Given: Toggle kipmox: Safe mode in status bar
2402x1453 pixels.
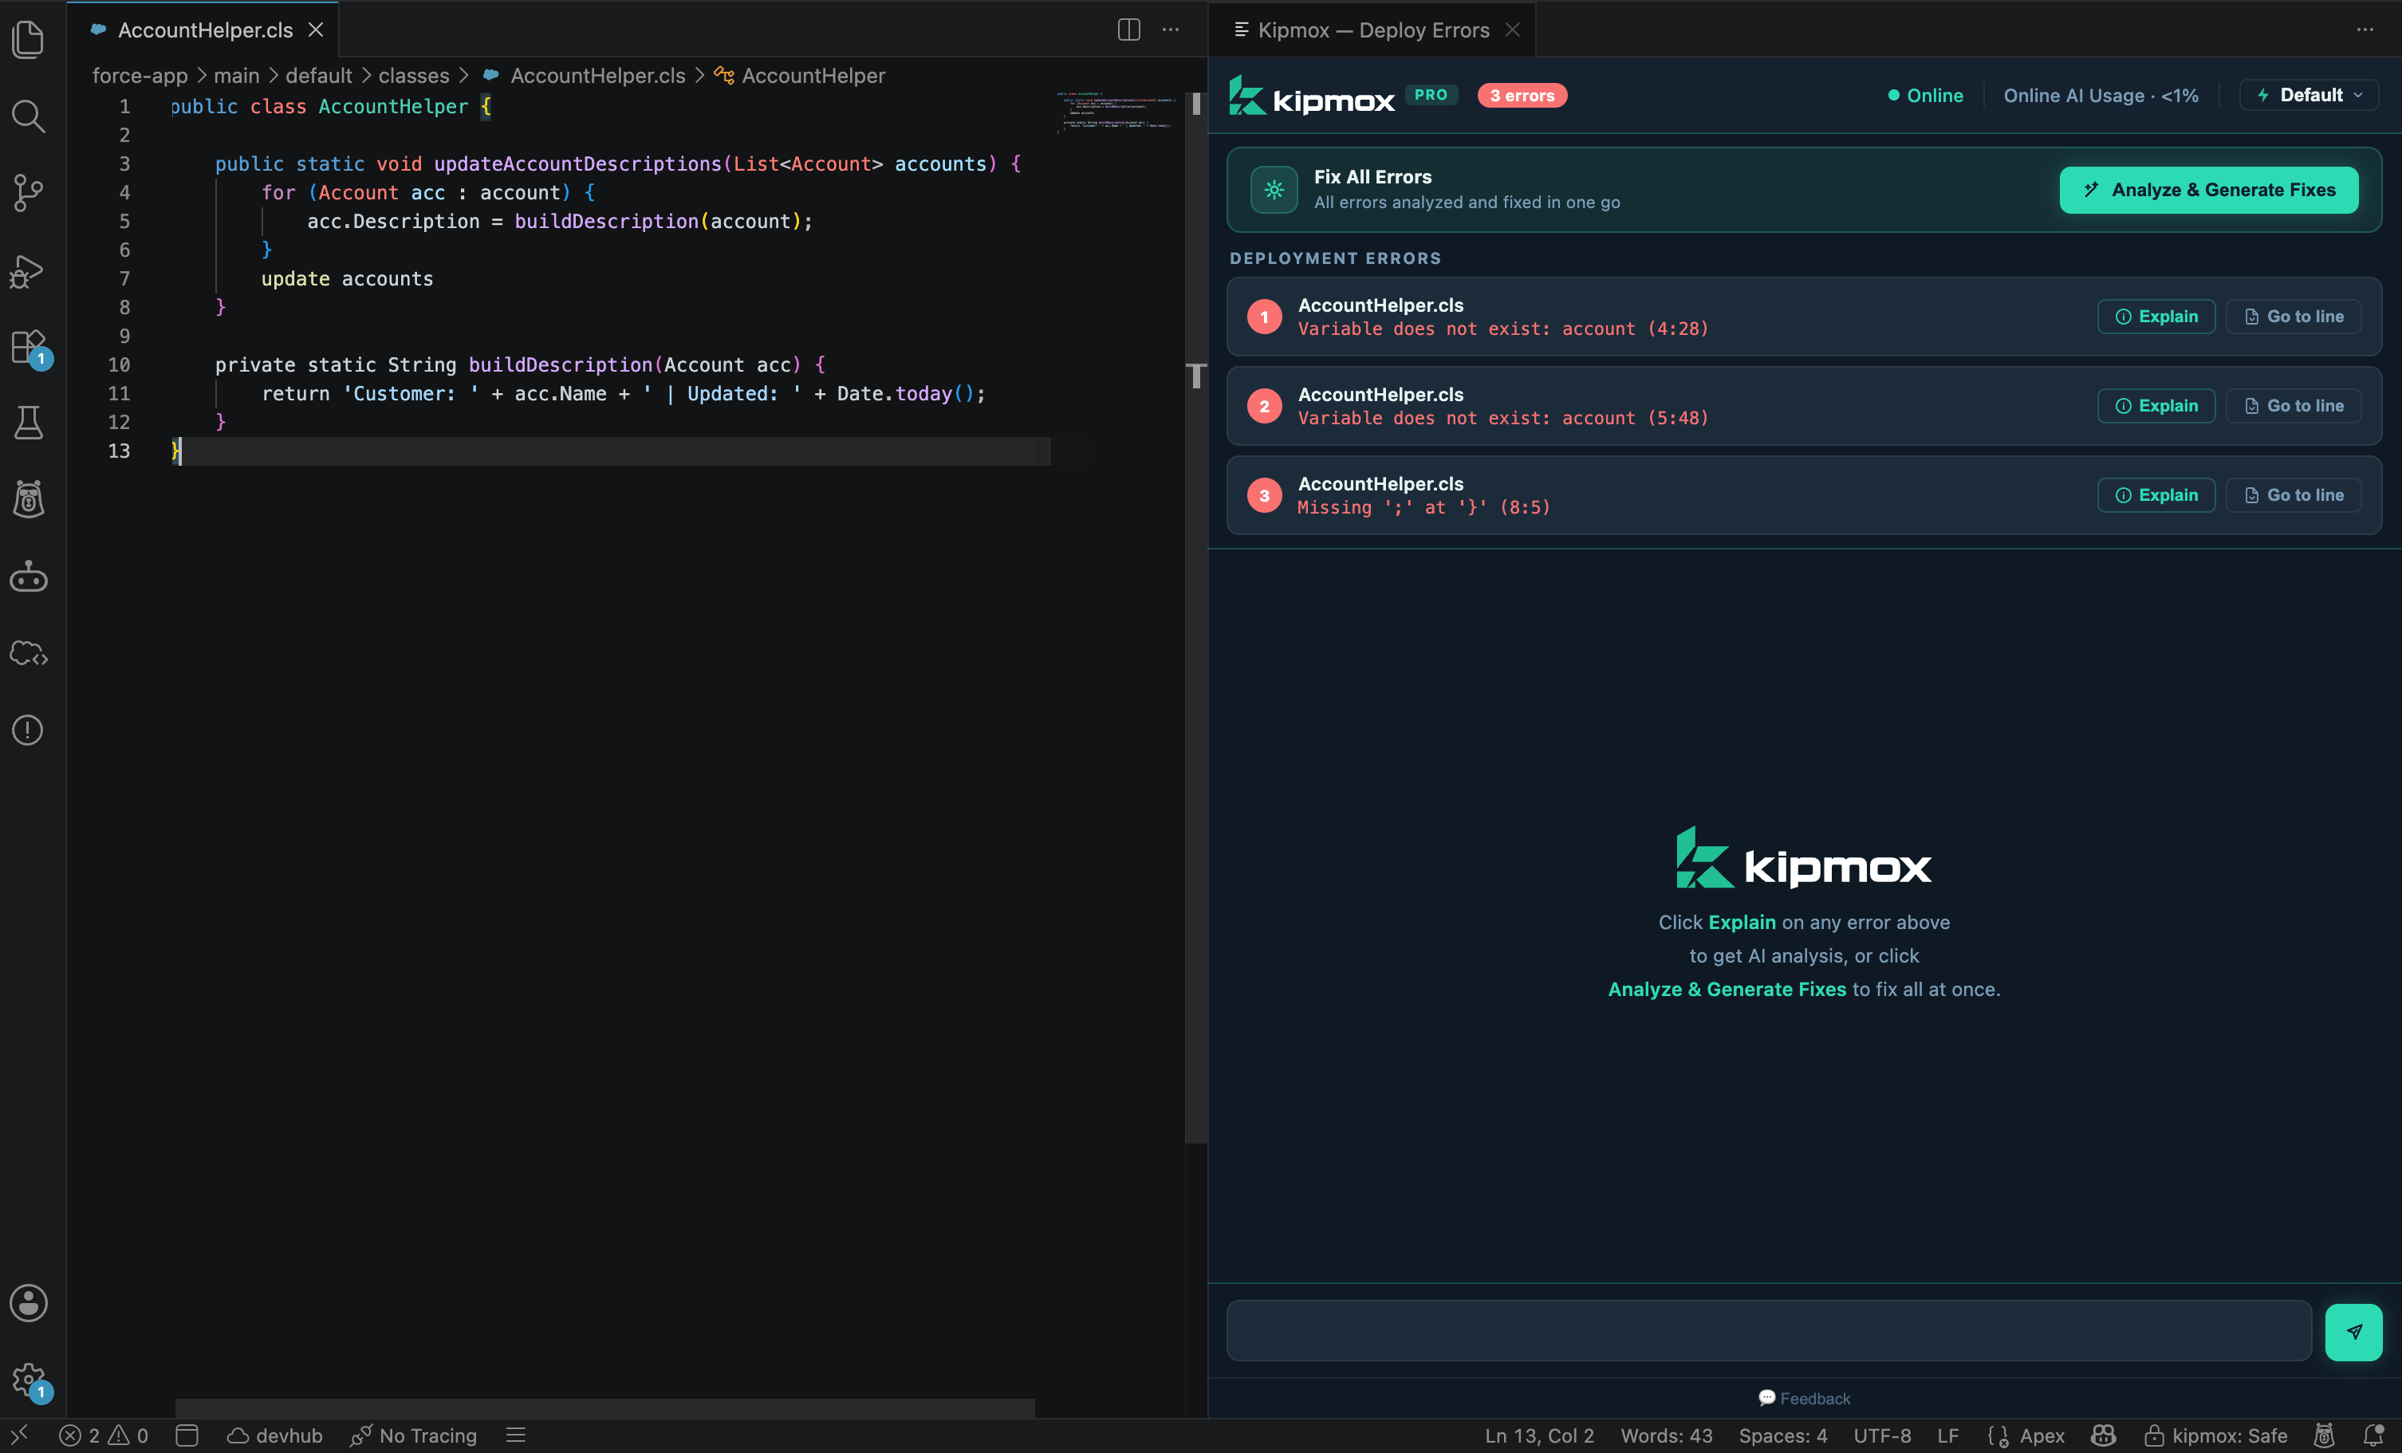Looking at the screenshot, I should pyautogui.click(x=2216, y=1435).
